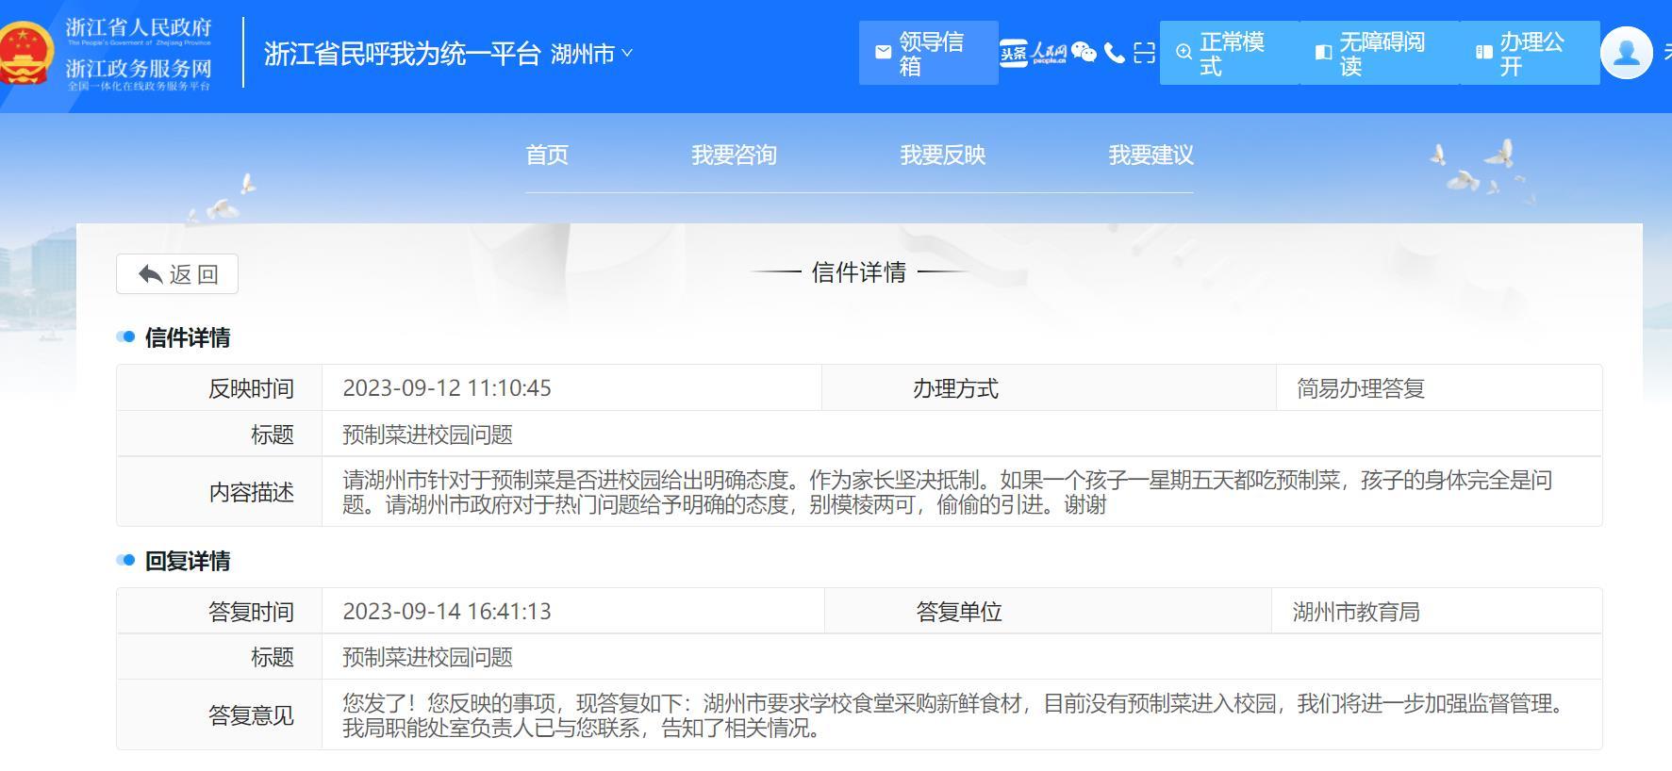The width and height of the screenshot is (1672, 771).
Task: Open 我要反映 report tab
Action: (942, 155)
